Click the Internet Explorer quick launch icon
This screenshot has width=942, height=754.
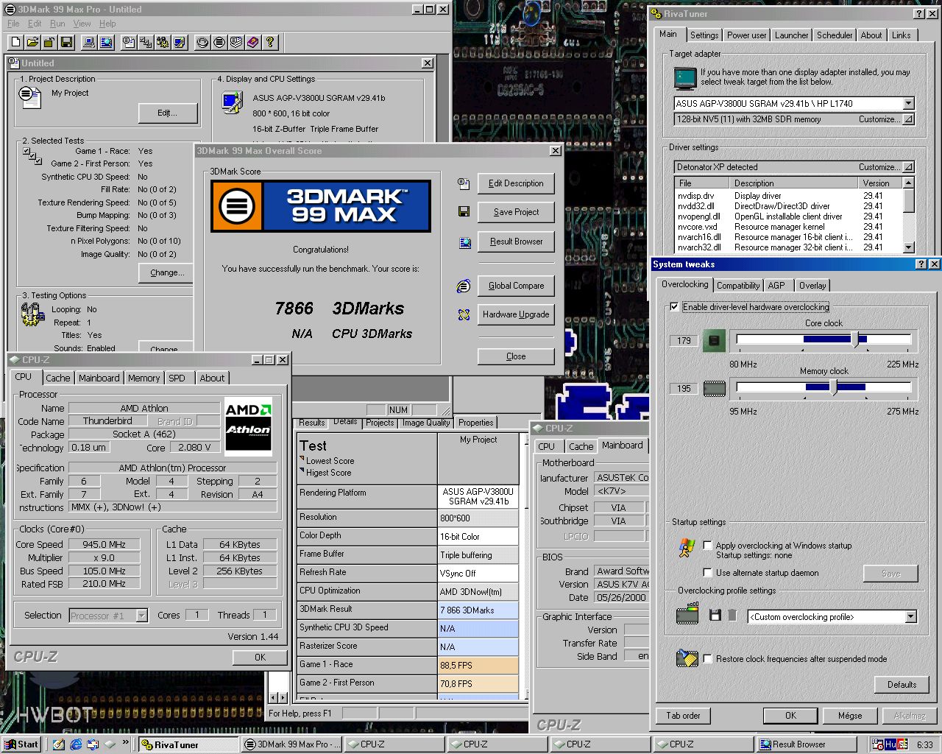[76, 744]
